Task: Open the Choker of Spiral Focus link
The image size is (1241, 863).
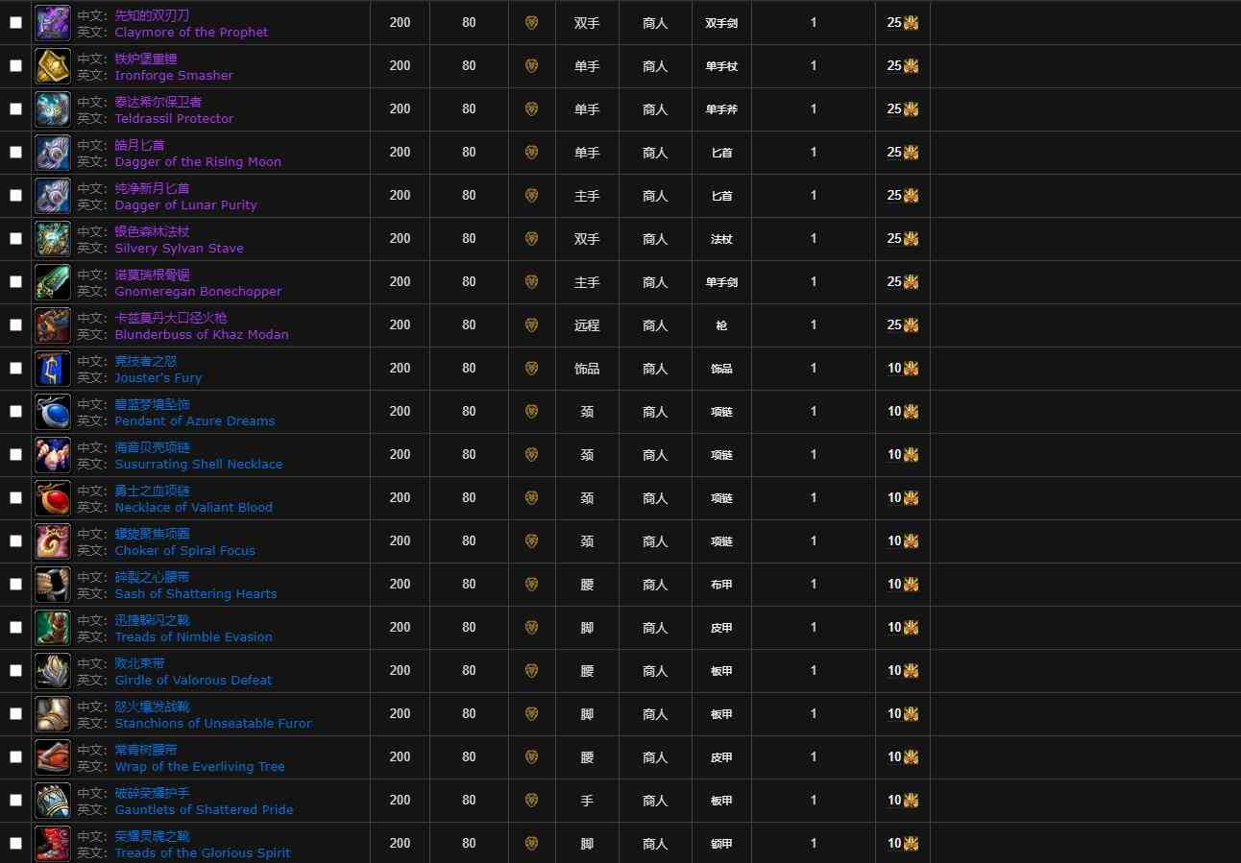Action: (x=184, y=550)
